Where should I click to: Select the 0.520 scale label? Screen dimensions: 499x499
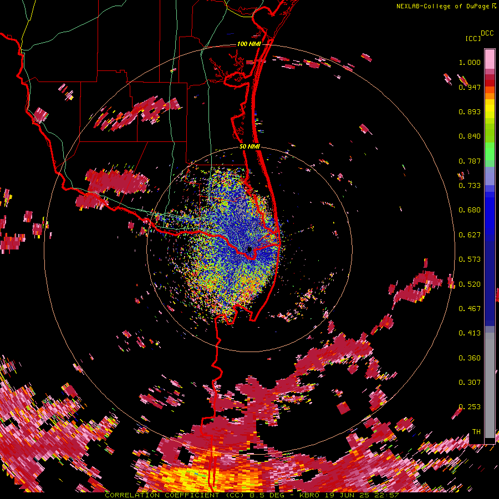pyautogui.click(x=470, y=284)
